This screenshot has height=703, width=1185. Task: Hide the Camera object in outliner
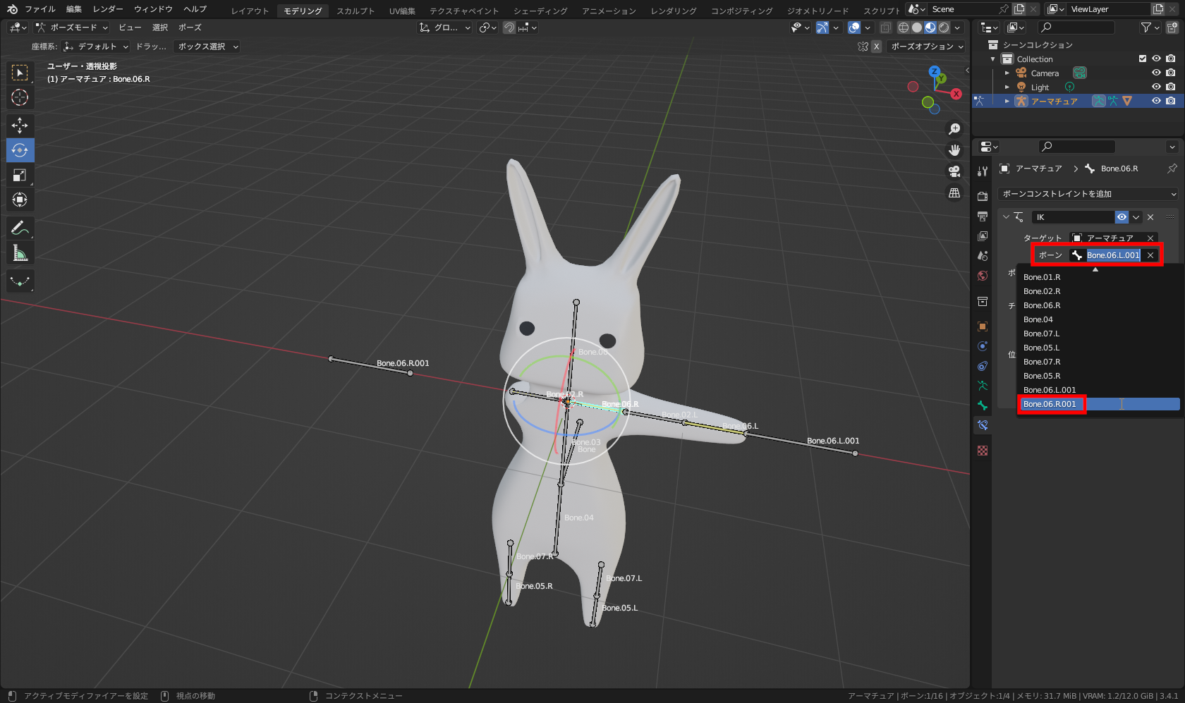tap(1156, 73)
